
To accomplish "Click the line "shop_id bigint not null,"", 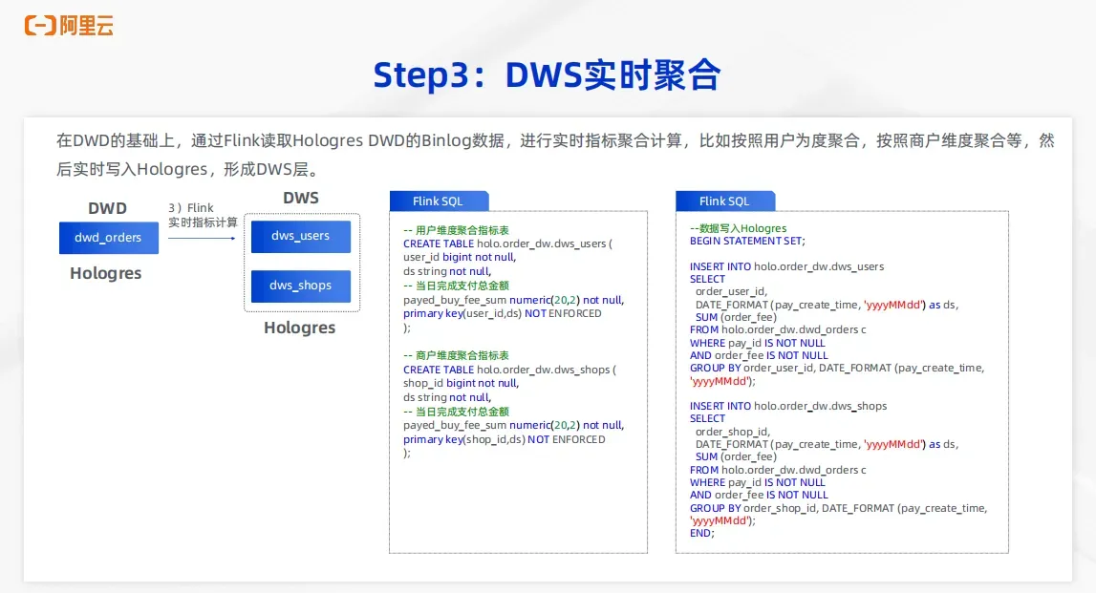I will click(x=461, y=383).
